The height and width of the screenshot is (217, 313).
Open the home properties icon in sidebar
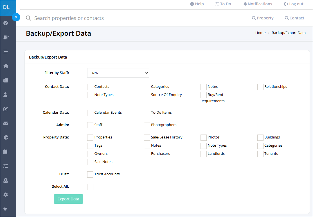pos(6,66)
